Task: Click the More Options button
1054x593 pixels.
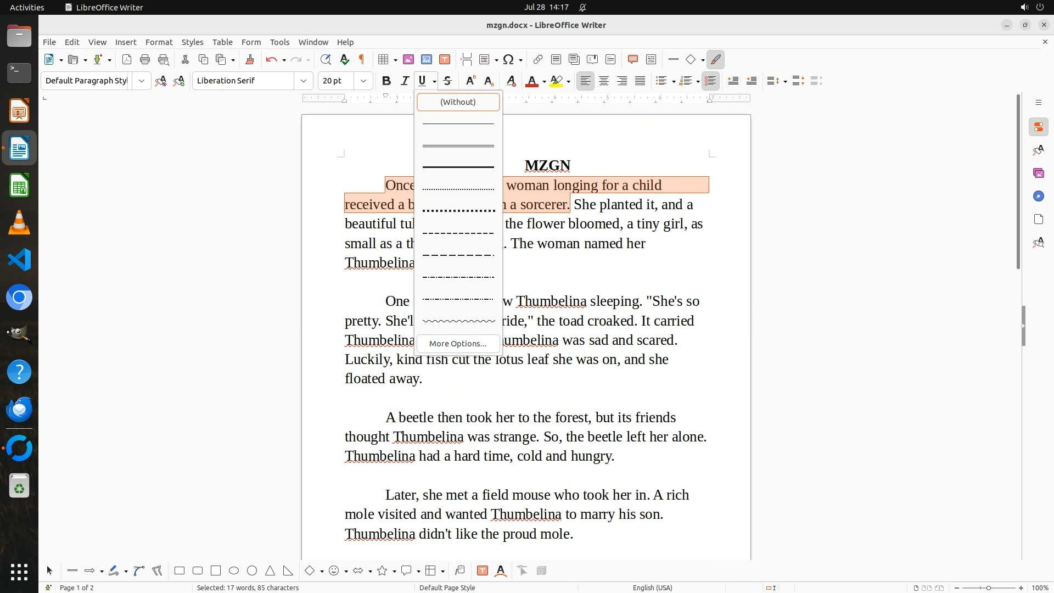Action: point(458,344)
